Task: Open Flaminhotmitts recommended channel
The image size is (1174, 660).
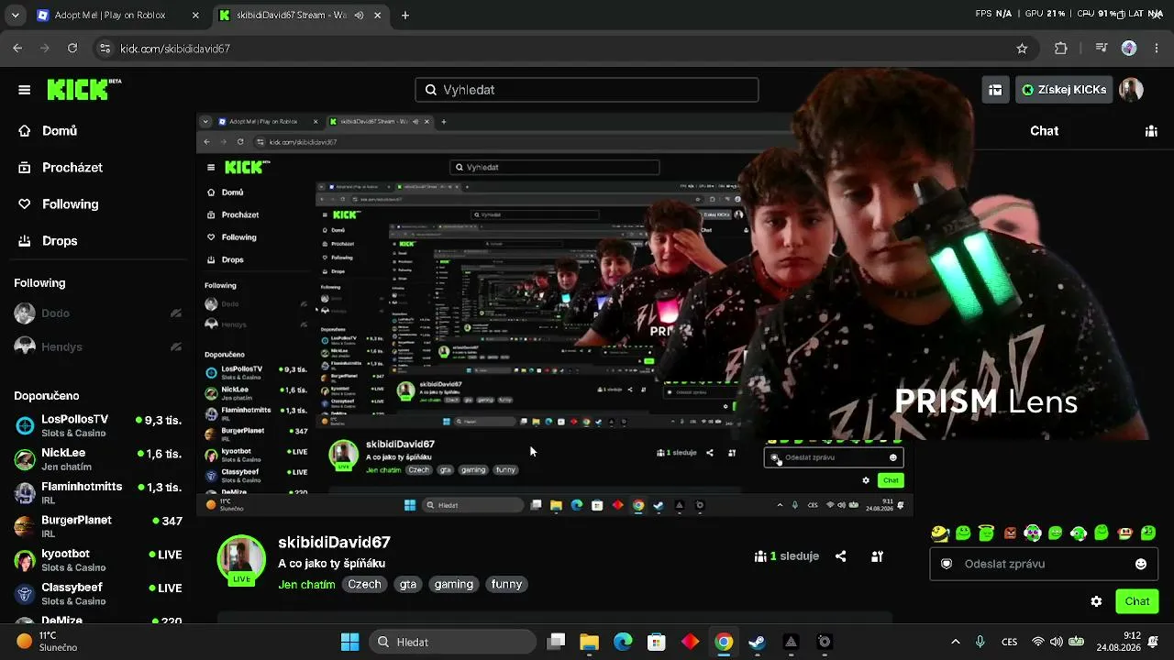Action: (x=98, y=492)
